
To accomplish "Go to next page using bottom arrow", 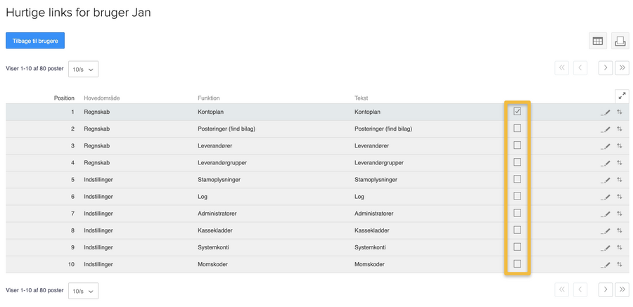I will (x=606, y=289).
